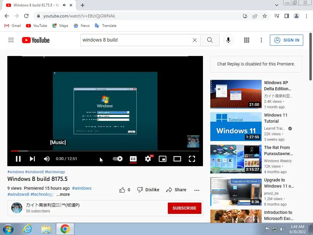Viewport: 313px width, 235px height.
Task: Close the Windows 8 build tab
Action: pos(71,5)
